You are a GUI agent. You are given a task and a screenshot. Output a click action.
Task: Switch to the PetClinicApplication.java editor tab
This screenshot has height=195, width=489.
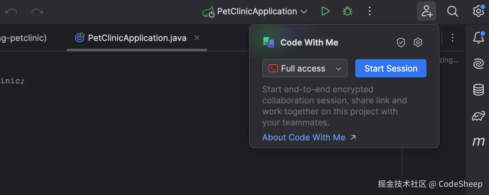click(x=137, y=38)
